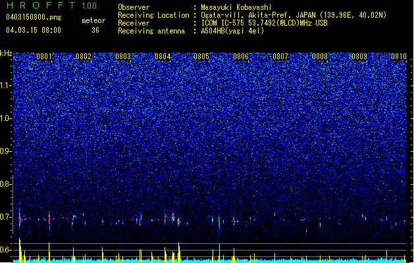Image resolution: width=414 pixels, height=263 pixels.
Task: Click the 0810 time marker
Action: [399, 57]
